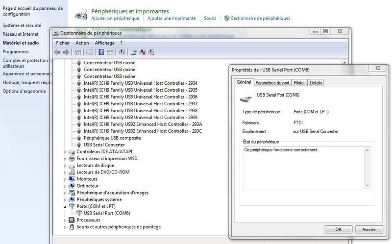Screen dimensions: 392x244
Task: Select the Périphérique d'acquisition d'images icon
Action: tap(72, 193)
